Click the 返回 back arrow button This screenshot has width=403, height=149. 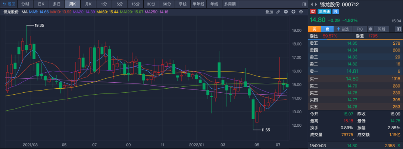(x=9, y=4)
